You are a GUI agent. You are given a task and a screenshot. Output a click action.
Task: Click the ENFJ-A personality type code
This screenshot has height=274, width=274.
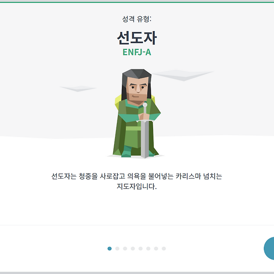pos(137,52)
